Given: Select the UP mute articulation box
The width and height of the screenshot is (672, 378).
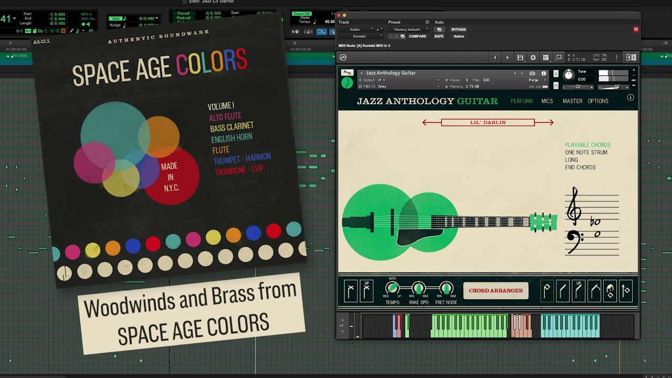Looking at the screenshot, I should pos(366,290).
